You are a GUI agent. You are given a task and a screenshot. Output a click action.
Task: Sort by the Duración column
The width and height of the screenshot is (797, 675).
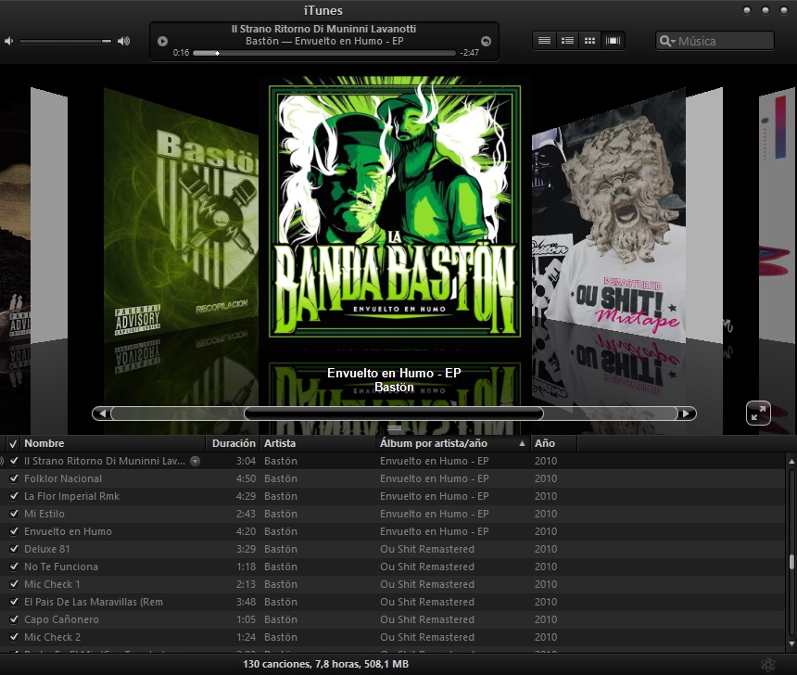point(233,443)
